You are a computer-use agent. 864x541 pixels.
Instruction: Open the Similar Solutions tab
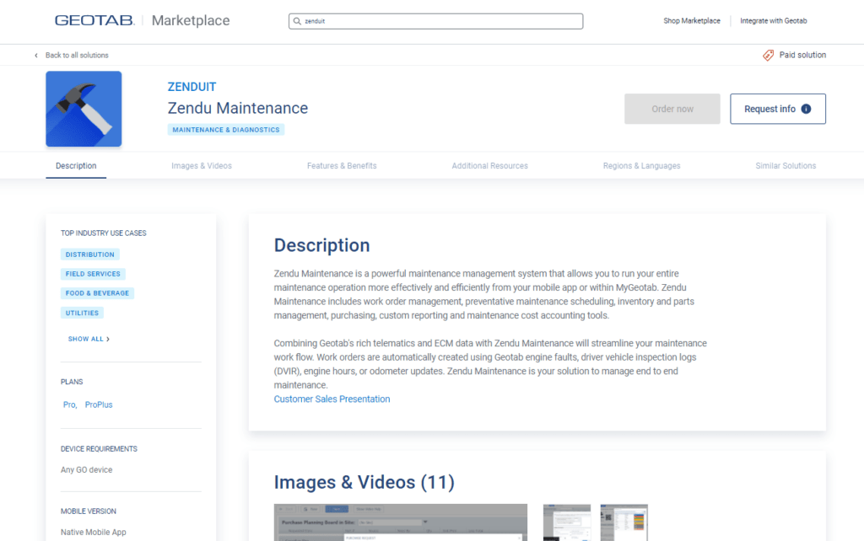click(786, 166)
